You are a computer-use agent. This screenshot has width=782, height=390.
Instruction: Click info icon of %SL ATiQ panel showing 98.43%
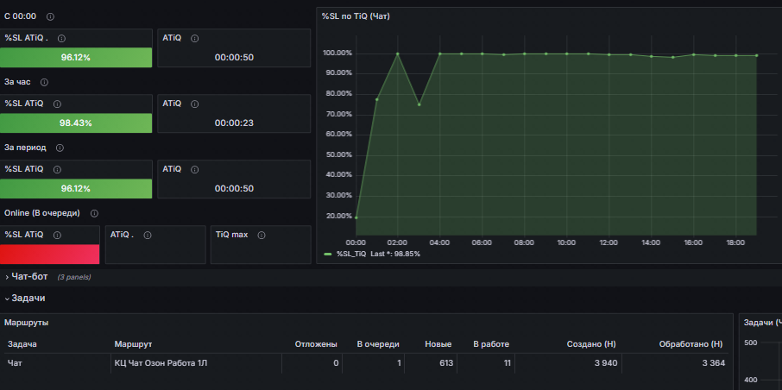57,104
